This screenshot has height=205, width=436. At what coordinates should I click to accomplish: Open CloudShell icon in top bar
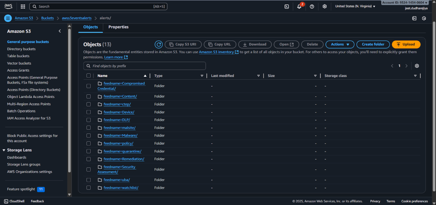tap(287, 7)
